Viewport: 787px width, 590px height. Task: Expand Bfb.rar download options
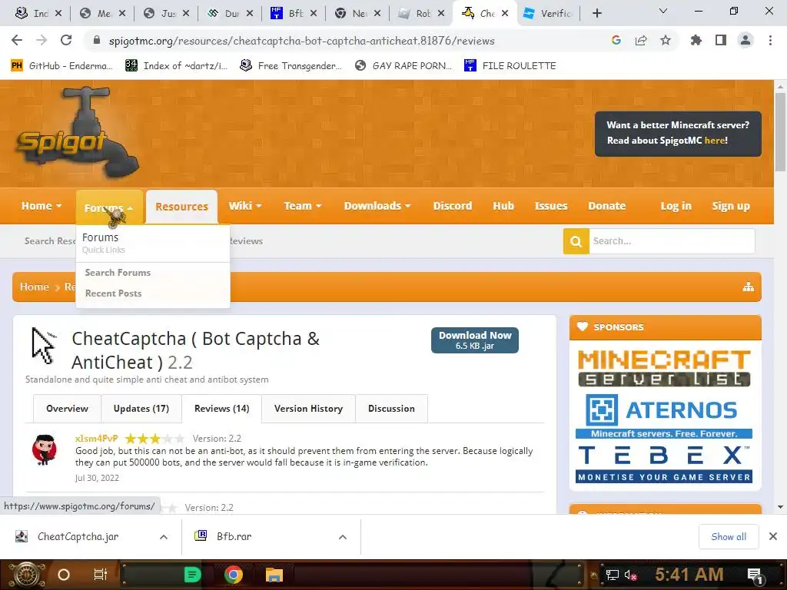click(x=343, y=537)
